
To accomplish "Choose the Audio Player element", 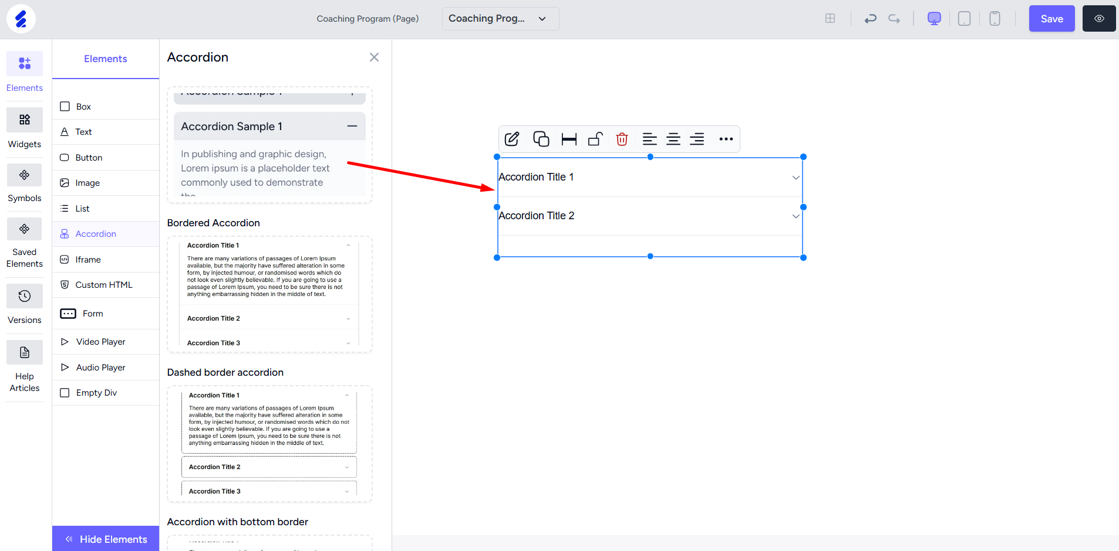I will click(106, 368).
